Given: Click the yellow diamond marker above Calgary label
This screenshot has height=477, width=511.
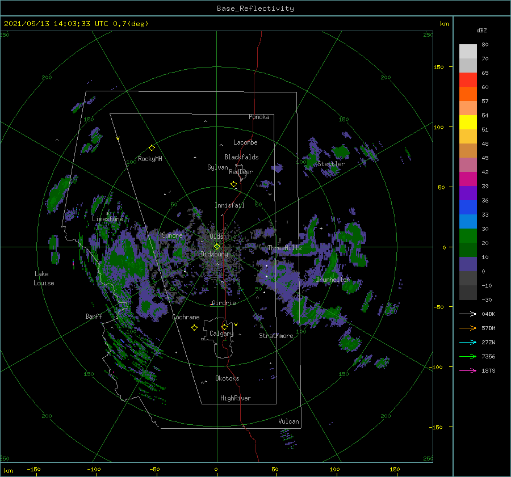Looking at the screenshot, I should 224,327.
